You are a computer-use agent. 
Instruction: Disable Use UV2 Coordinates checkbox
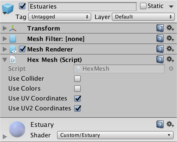click(77, 108)
